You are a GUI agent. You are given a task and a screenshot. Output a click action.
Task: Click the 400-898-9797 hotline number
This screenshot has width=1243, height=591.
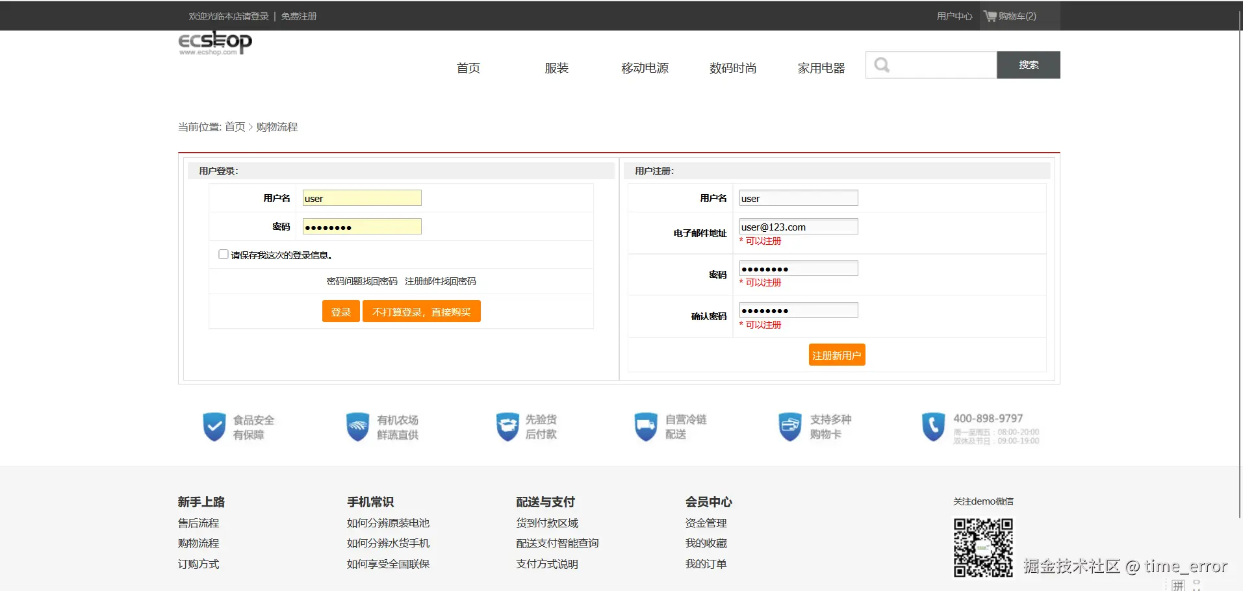[988, 419]
